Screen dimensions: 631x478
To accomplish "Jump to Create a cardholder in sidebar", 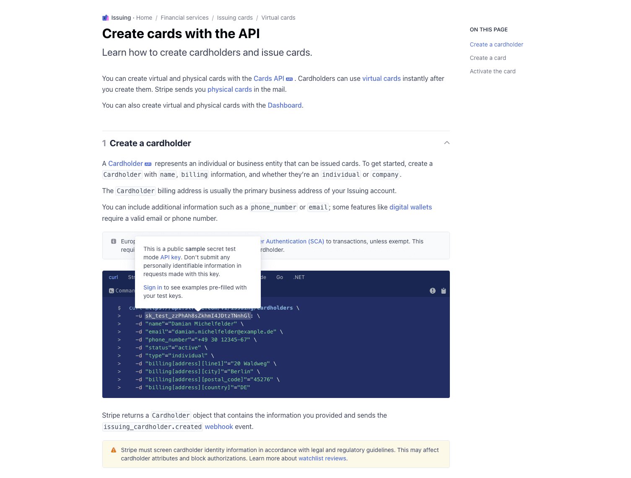I will (496, 44).
